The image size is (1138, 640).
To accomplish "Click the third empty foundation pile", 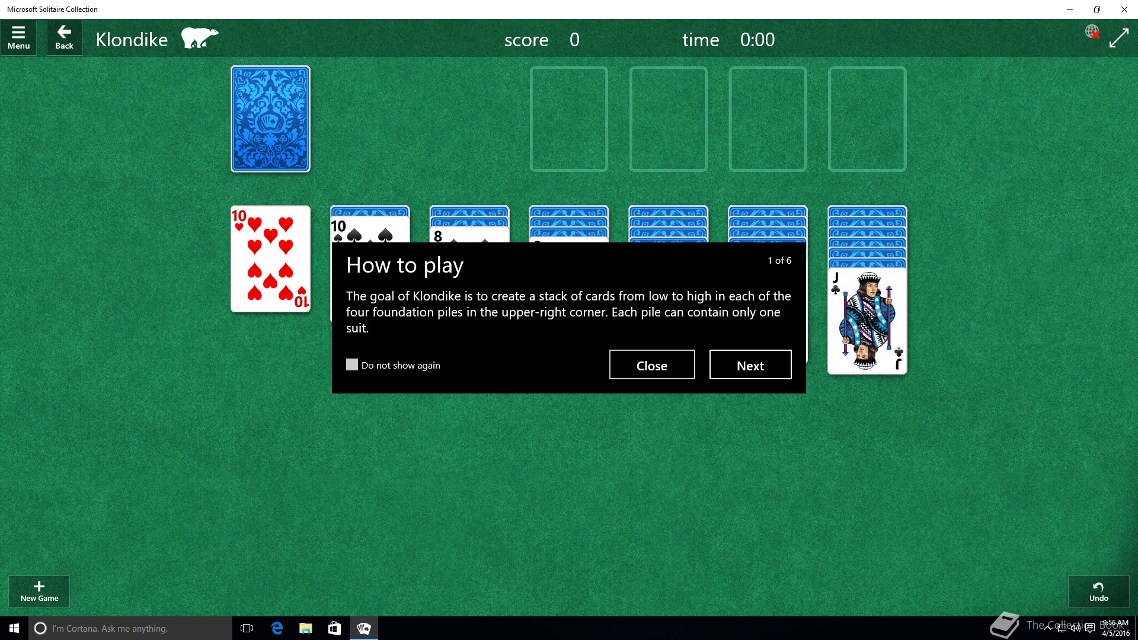I will click(x=768, y=119).
